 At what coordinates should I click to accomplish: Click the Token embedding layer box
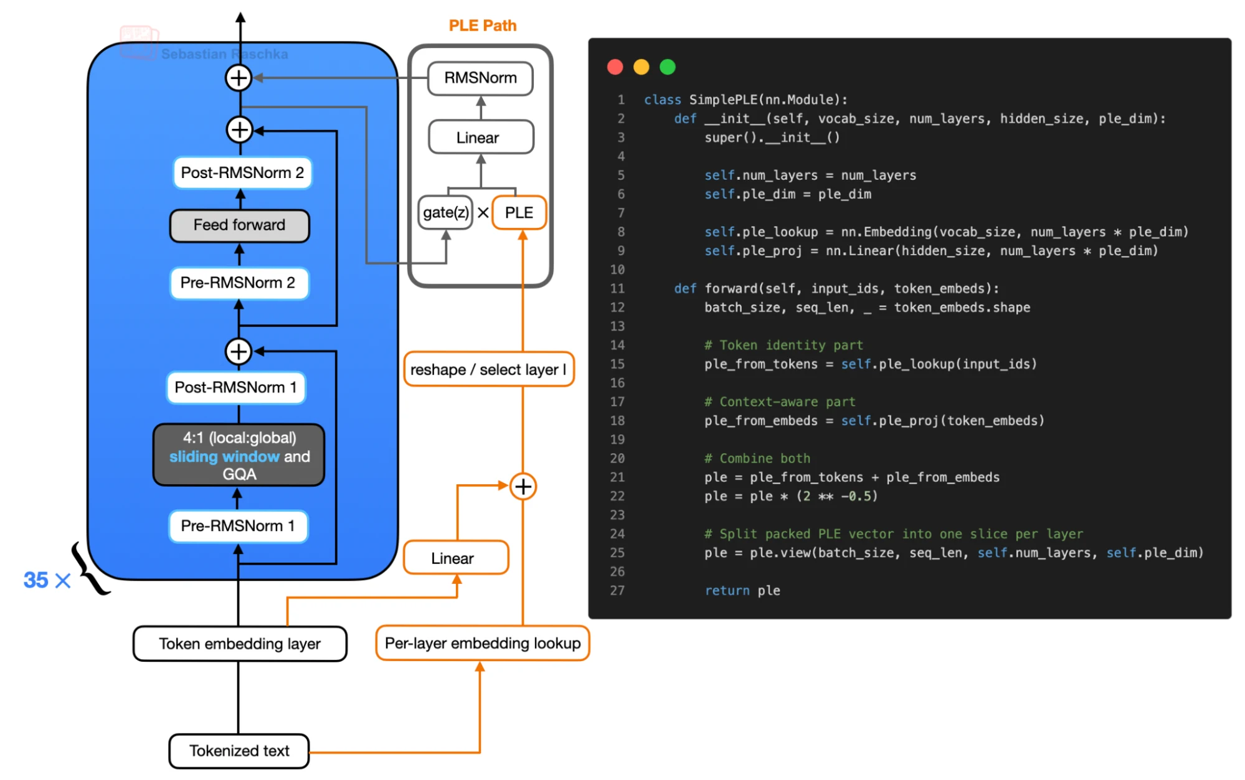point(240,644)
